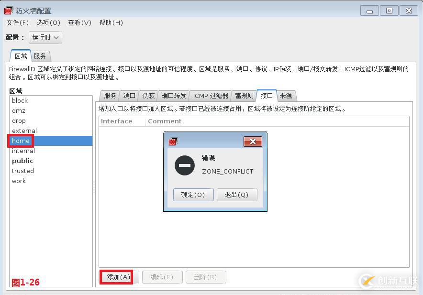
Task: Open the ICMP 过滤器 tab
Action: [x=210, y=95]
